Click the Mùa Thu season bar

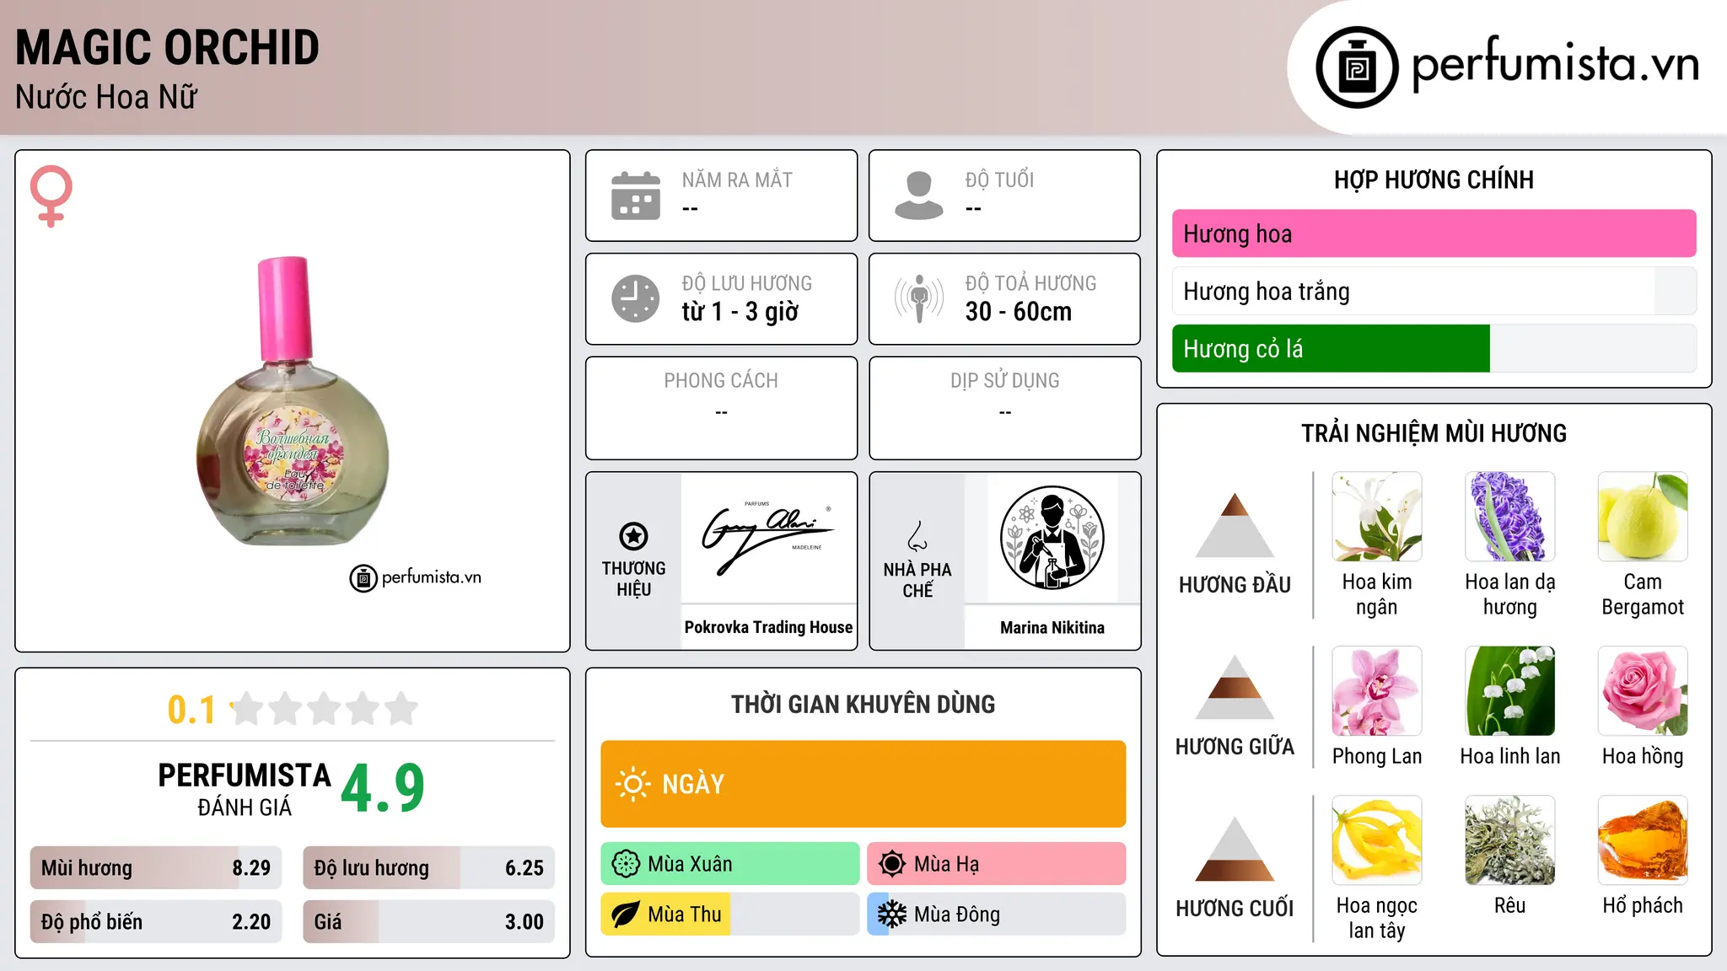coord(730,915)
